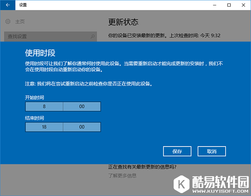
Task: Click the 正在查找有关最新更新的信息吗? text
Action: pyautogui.click(x=142, y=167)
